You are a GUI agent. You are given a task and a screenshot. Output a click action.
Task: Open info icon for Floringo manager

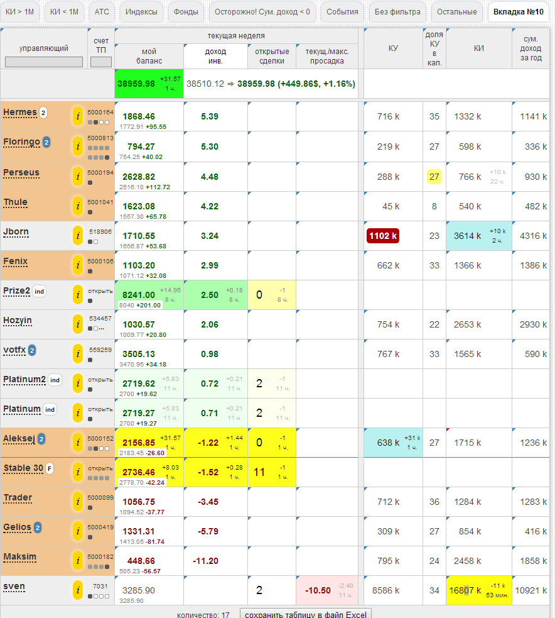point(78,146)
